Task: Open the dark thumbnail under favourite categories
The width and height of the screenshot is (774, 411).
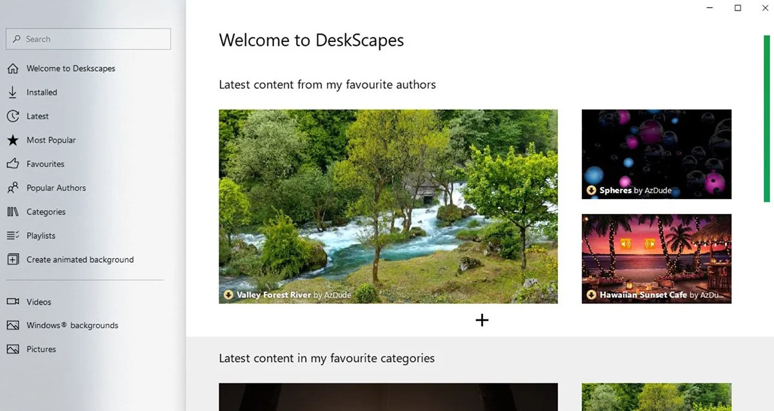Action: (x=388, y=397)
